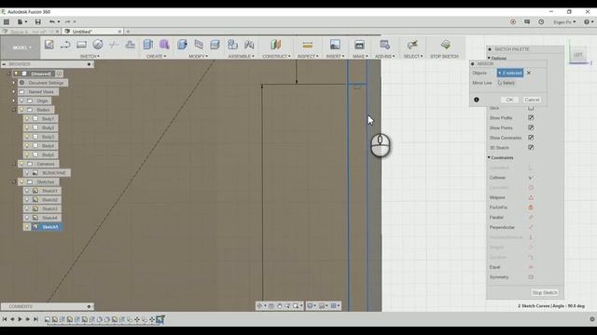Open the CONSTRUCT dropdown menu
Image resolution: width=597 pixels, height=335 pixels.
click(x=276, y=56)
